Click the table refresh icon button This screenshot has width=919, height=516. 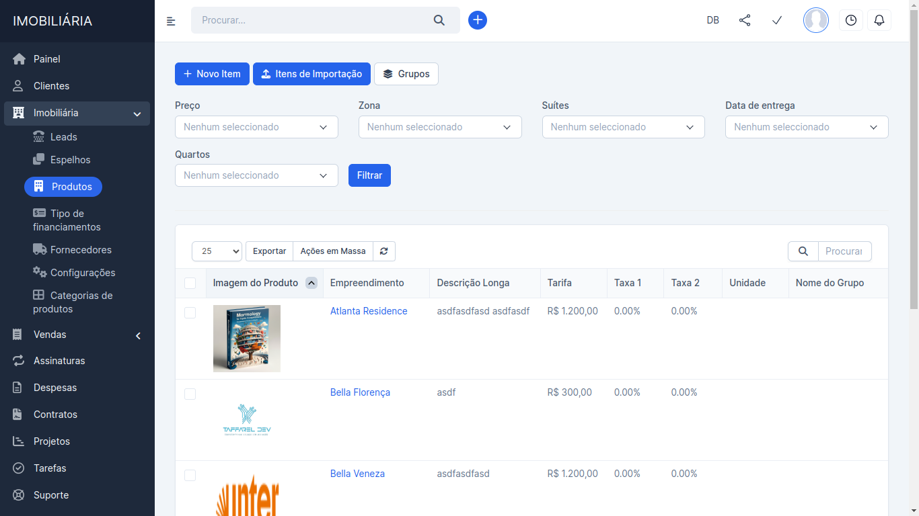tap(384, 251)
